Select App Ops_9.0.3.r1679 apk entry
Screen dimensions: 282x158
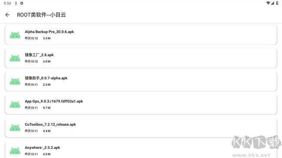pos(141,104)
